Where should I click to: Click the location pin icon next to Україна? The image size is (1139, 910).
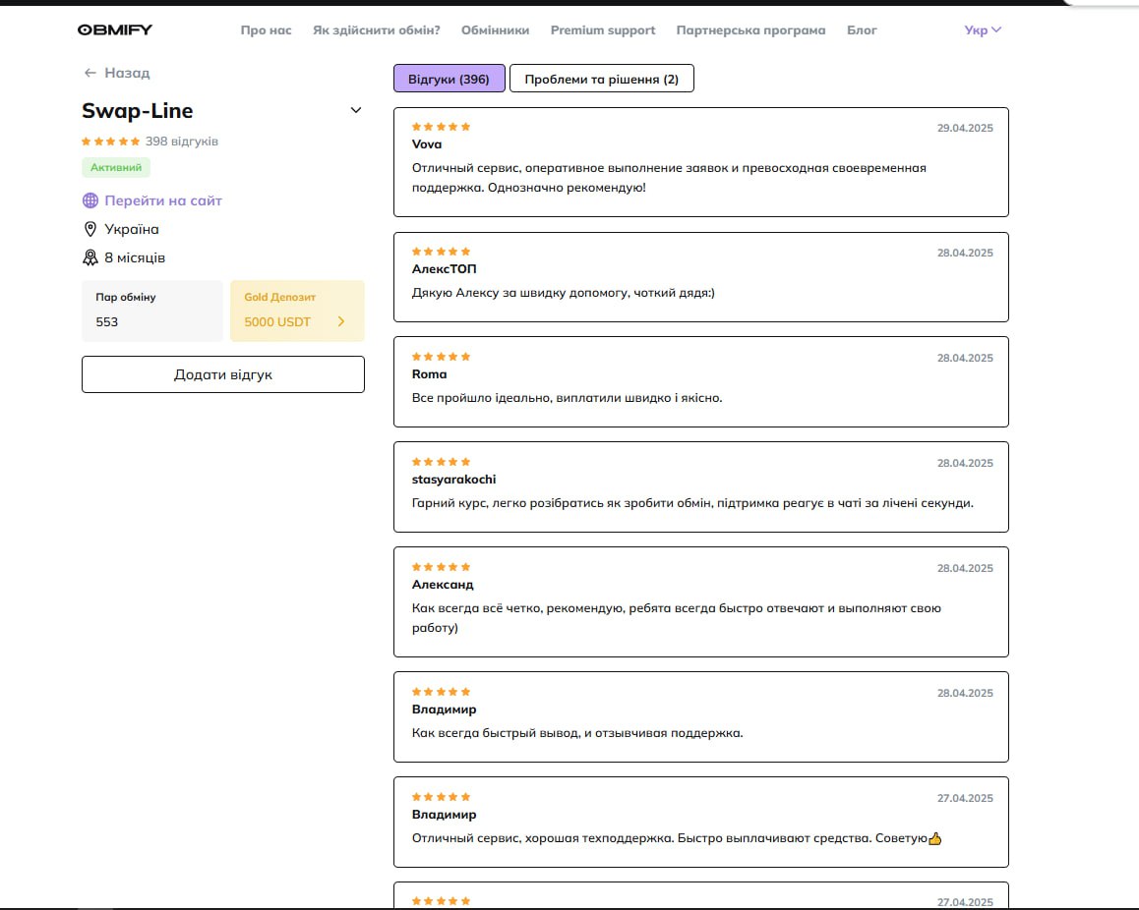coord(90,229)
